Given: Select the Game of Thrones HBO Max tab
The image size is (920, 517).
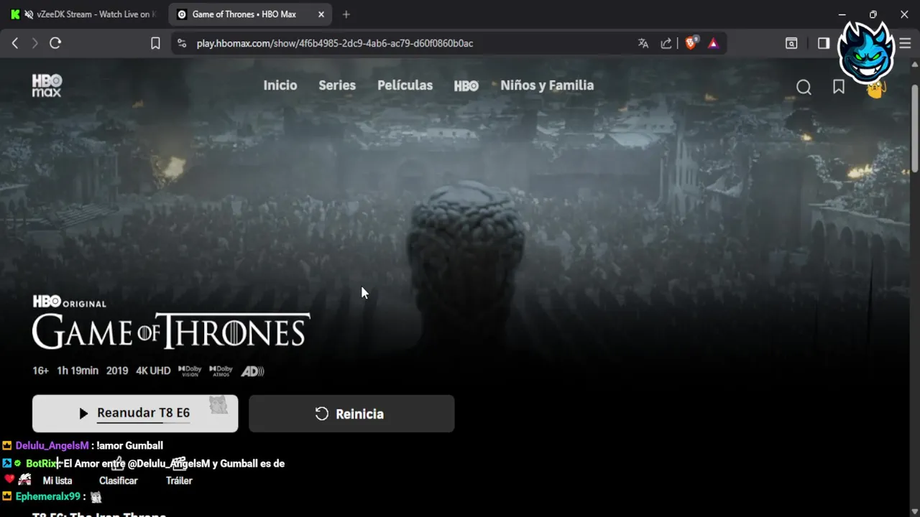Looking at the screenshot, I should [x=250, y=14].
